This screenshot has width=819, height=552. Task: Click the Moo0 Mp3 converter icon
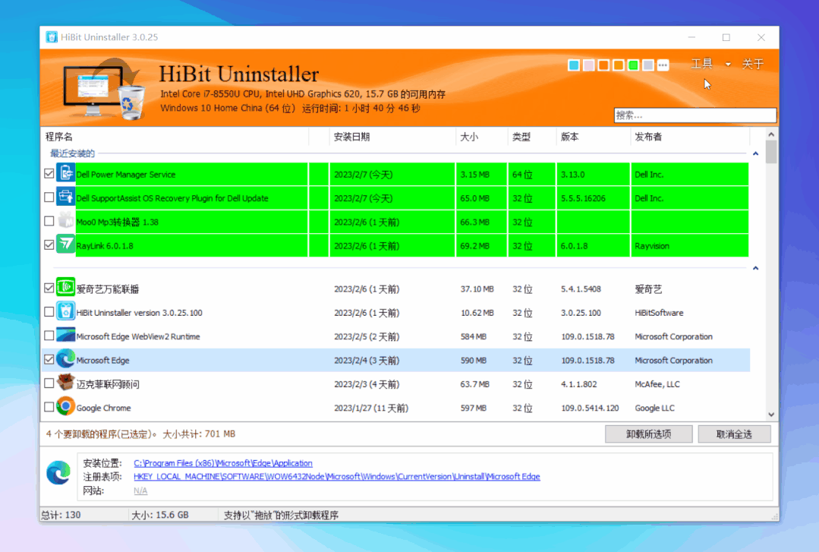point(66,222)
